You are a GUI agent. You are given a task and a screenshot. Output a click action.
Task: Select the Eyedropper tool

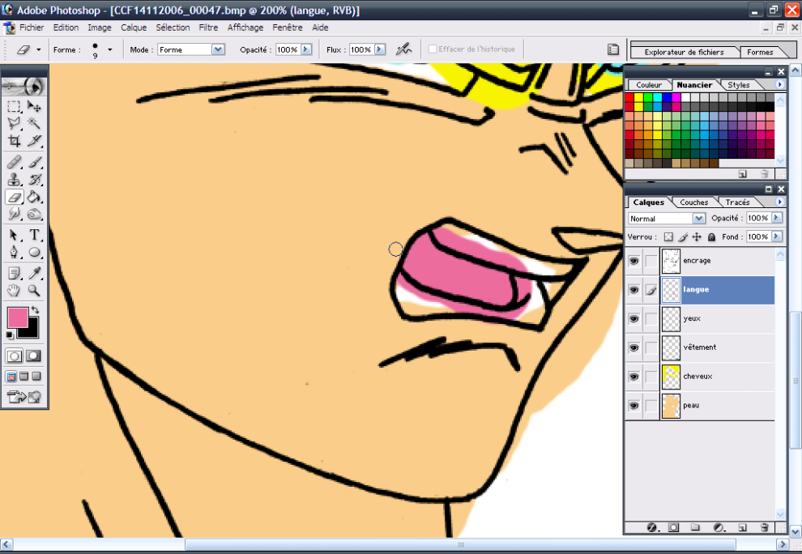[34, 274]
